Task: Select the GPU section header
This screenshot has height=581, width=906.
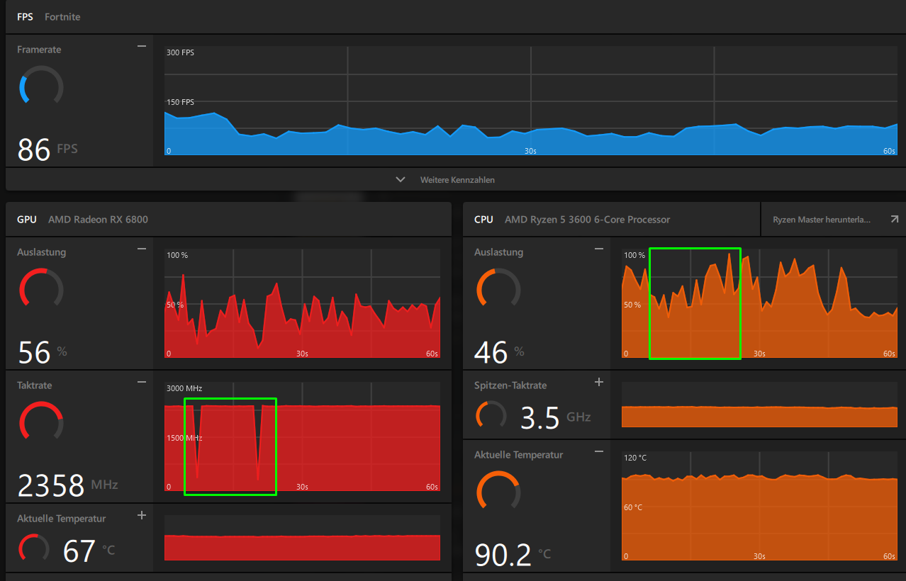Action: (x=27, y=219)
